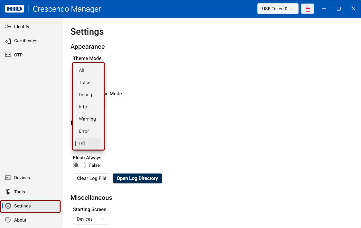361x228 pixels.
Task: Select Trace log level
Action: click(x=88, y=82)
